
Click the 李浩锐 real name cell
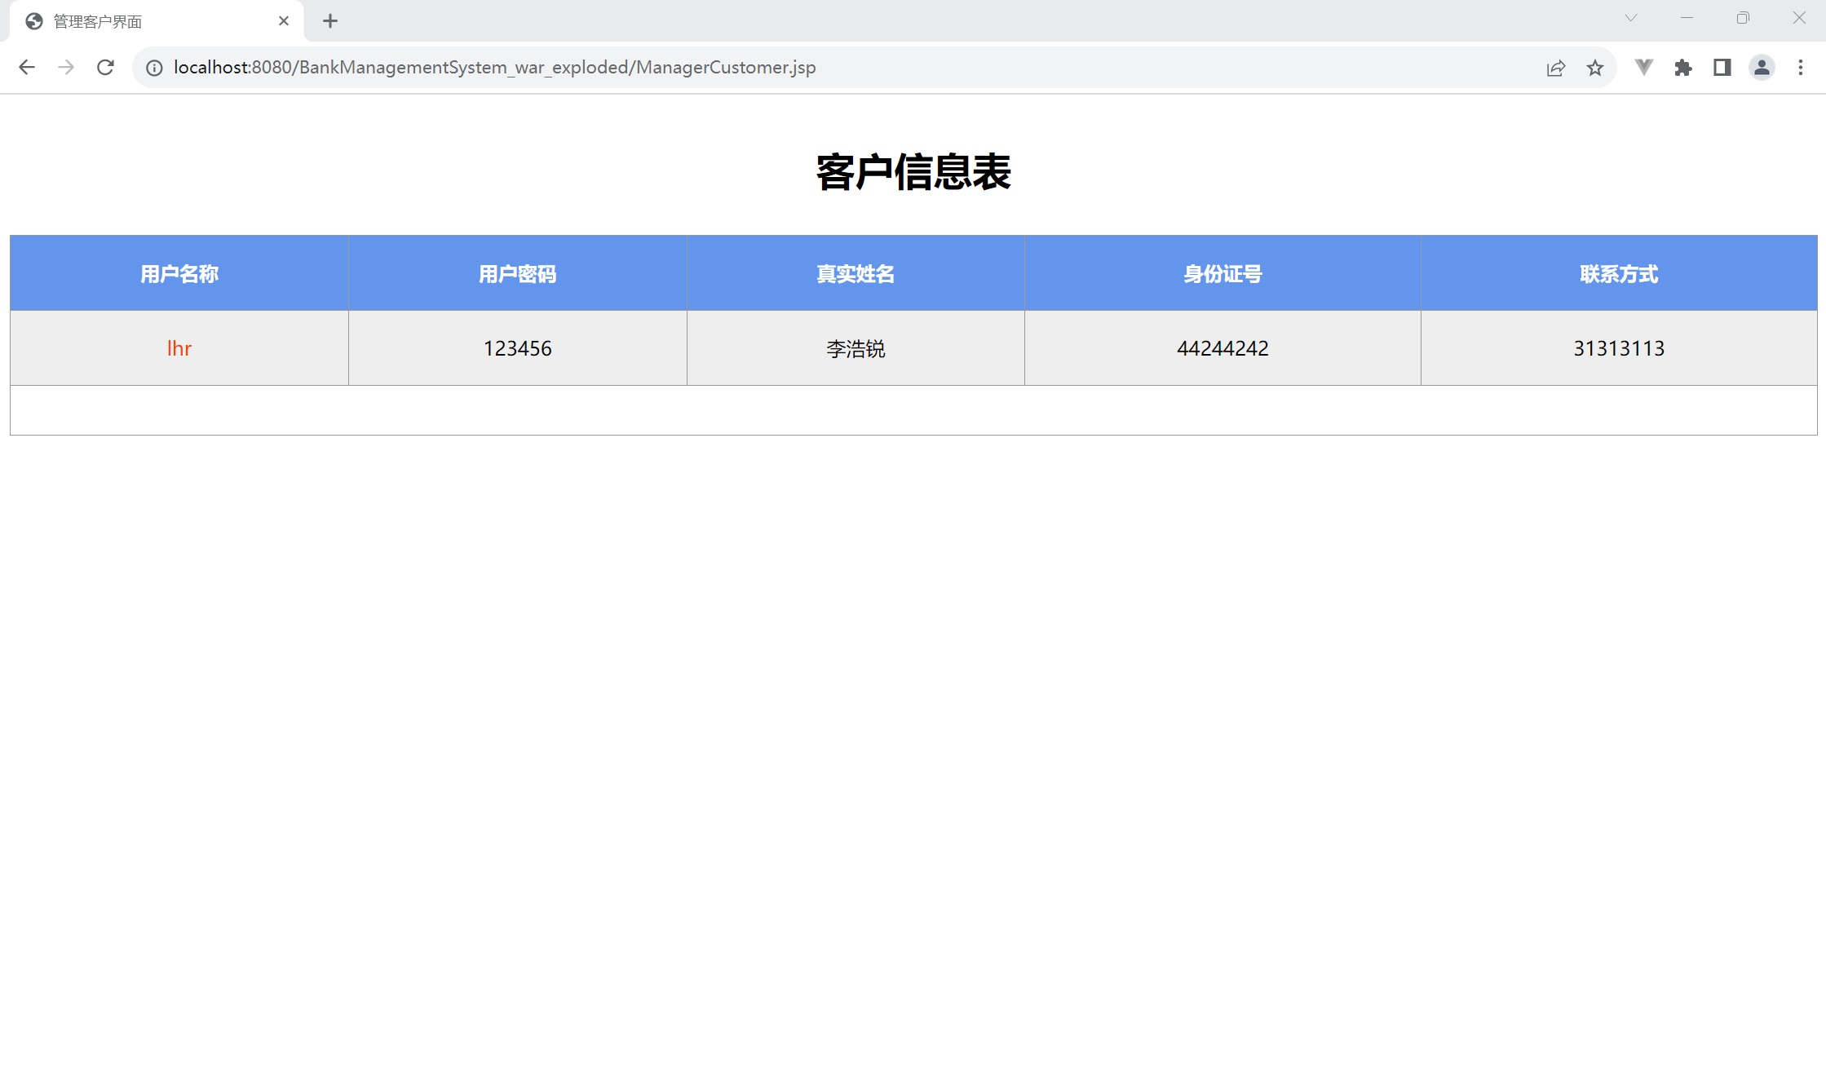pos(856,348)
